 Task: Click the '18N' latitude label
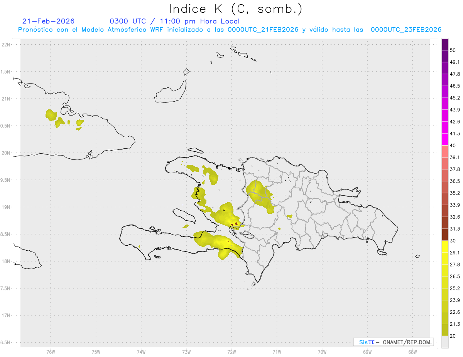coord(6,261)
